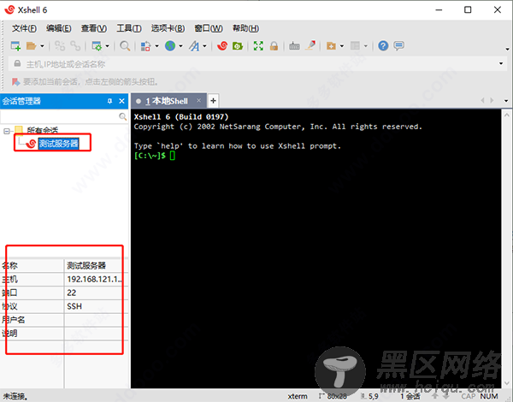Click the protocol value SSH
Image resolution: width=513 pixels, height=402 pixels.
pos(74,306)
